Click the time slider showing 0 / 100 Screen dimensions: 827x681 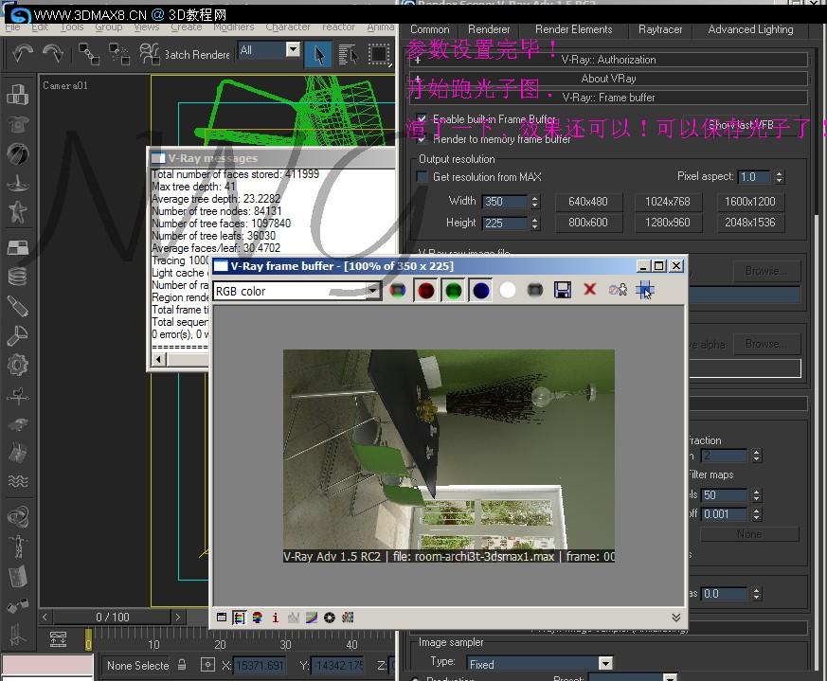[112, 617]
